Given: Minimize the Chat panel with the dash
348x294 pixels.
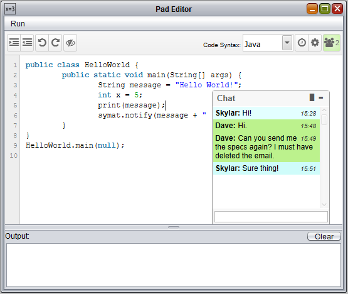Looking at the screenshot, I should (321, 97).
